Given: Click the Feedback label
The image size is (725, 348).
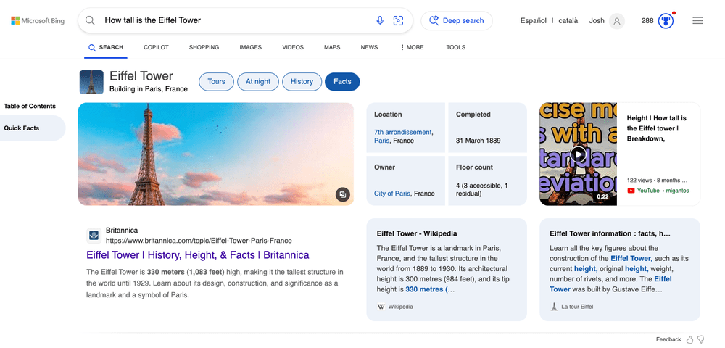Looking at the screenshot, I should coord(668,339).
